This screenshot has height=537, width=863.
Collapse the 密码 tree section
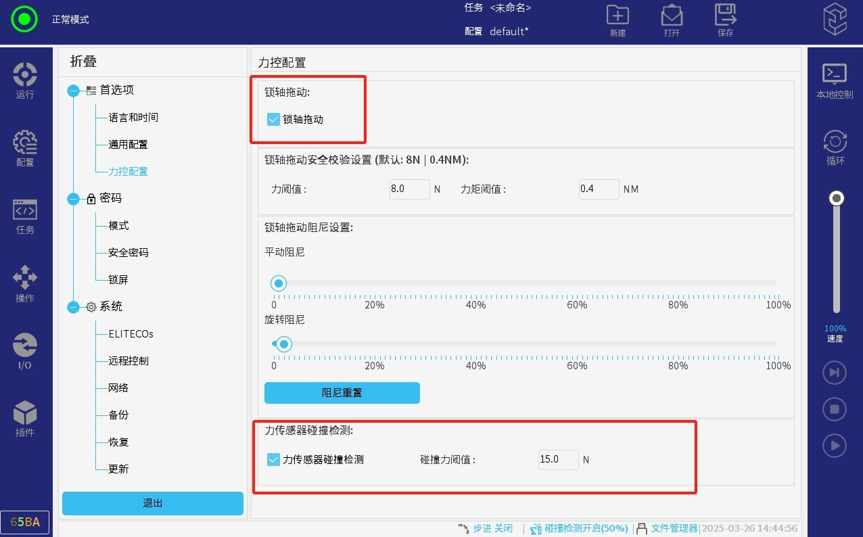(x=73, y=199)
